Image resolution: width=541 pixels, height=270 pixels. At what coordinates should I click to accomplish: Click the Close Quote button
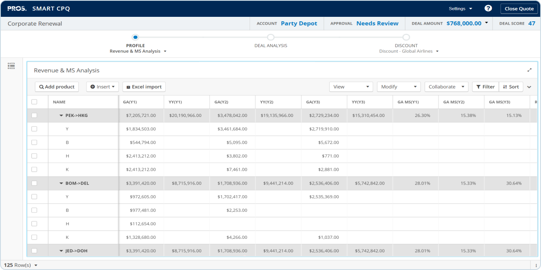coord(519,9)
